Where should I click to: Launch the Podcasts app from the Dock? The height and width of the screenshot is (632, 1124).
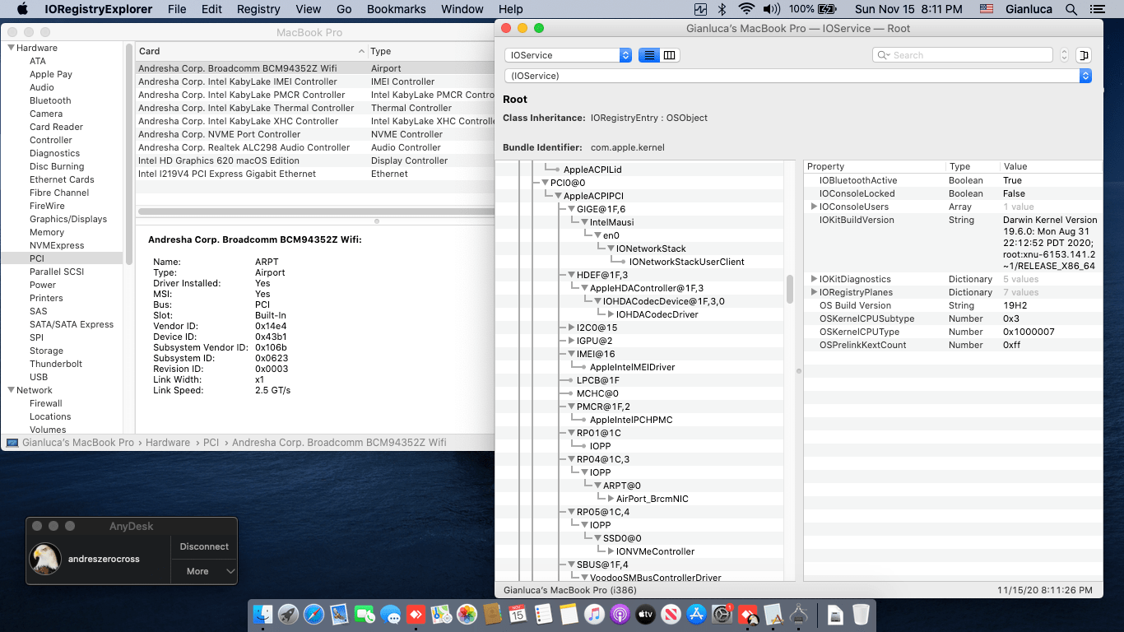pos(620,614)
